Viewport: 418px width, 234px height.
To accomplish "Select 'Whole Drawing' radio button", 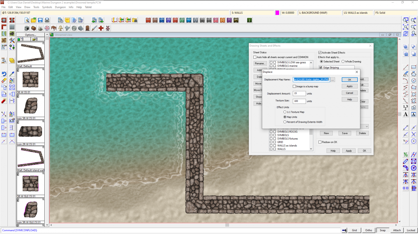I will point(343,61).
